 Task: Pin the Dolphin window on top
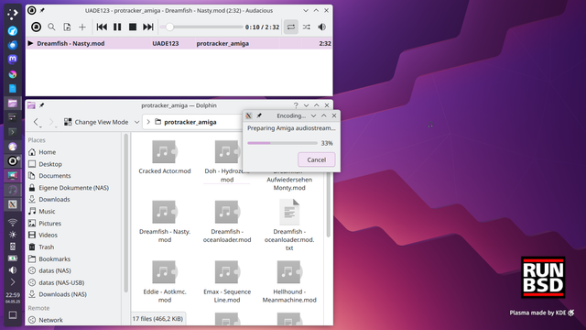click(x=41, y=105)
